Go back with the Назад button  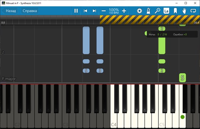tap(10, 11)
